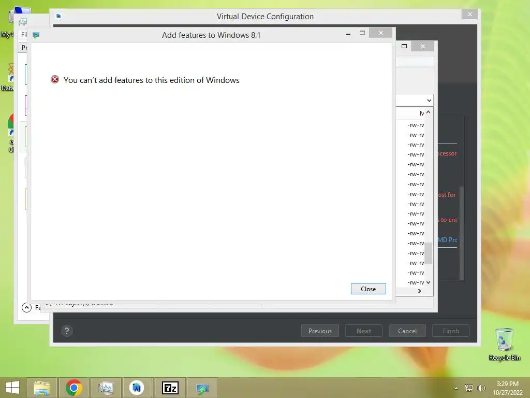Open dropdown in window behind the dialog

point(429,100)
